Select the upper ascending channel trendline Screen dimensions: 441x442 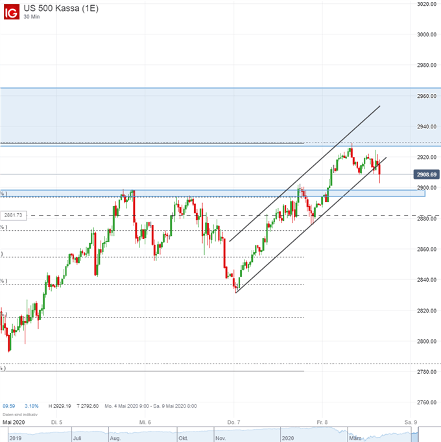305,173
